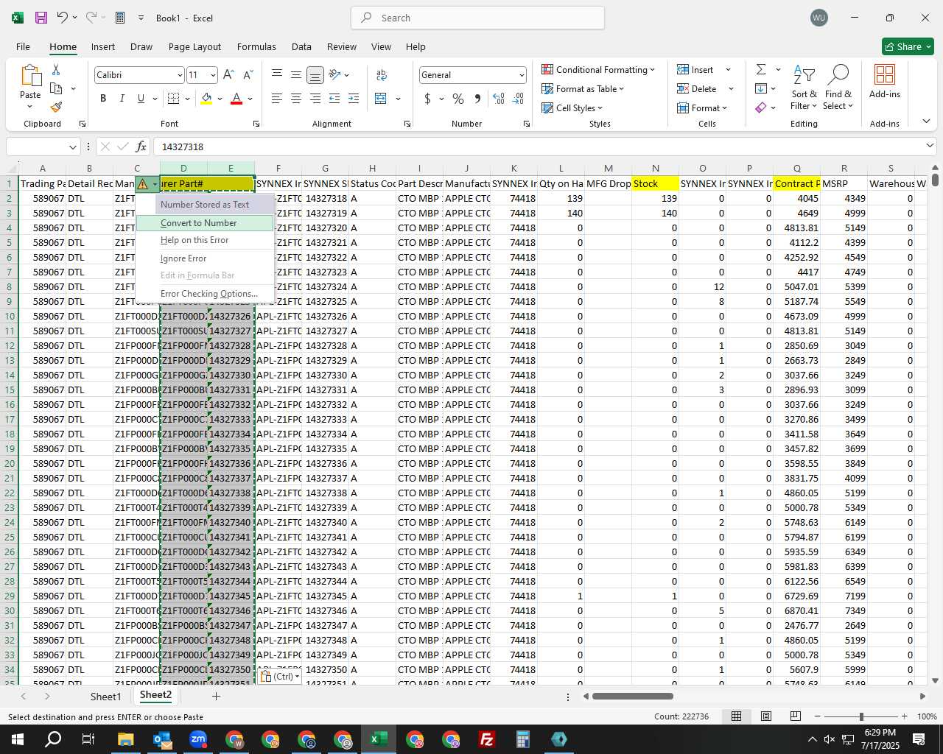943x754 pixels.
Task: Open Outlook on the taskbar
Action: (x=162, y=739)
